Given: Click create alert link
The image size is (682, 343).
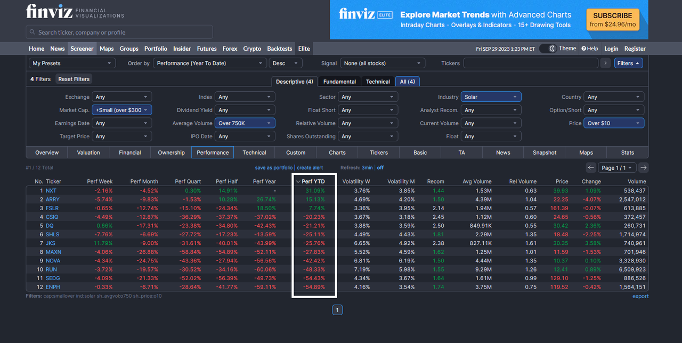Looking at the screenshot, I should 310,167.
